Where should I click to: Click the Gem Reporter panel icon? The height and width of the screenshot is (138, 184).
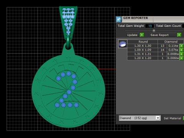click(x=119, y=20)
